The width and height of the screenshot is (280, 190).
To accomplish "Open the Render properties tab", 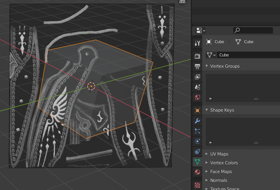I will (x=197, y=56).
